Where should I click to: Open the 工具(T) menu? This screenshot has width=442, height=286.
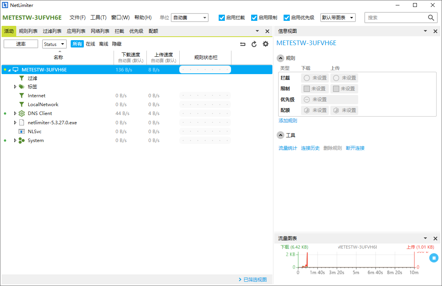99,18
